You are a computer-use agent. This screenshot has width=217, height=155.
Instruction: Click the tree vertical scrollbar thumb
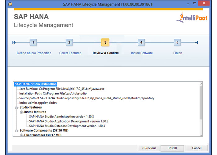coord(201,103)
